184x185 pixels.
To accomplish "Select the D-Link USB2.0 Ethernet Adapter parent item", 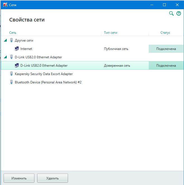I will 38,57.
